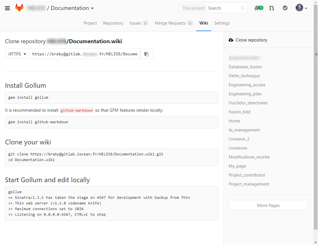This screenshot has width=318, height=245.
Task: Click the merge requests icon in the header
Action: (272, 8)
